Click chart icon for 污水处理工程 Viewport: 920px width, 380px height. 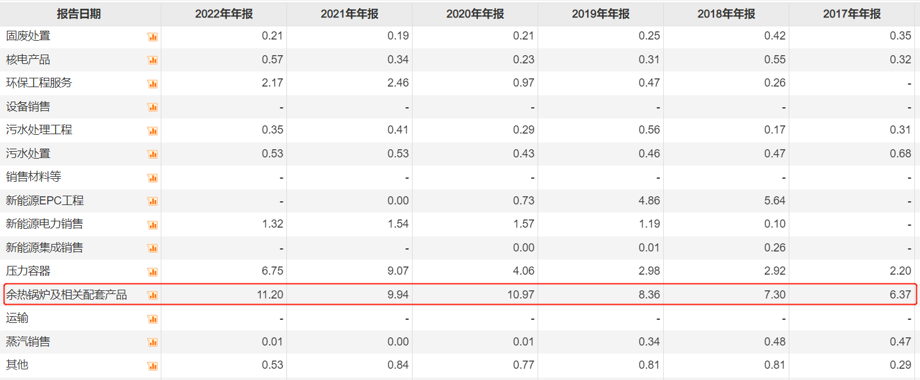(152, 131)
